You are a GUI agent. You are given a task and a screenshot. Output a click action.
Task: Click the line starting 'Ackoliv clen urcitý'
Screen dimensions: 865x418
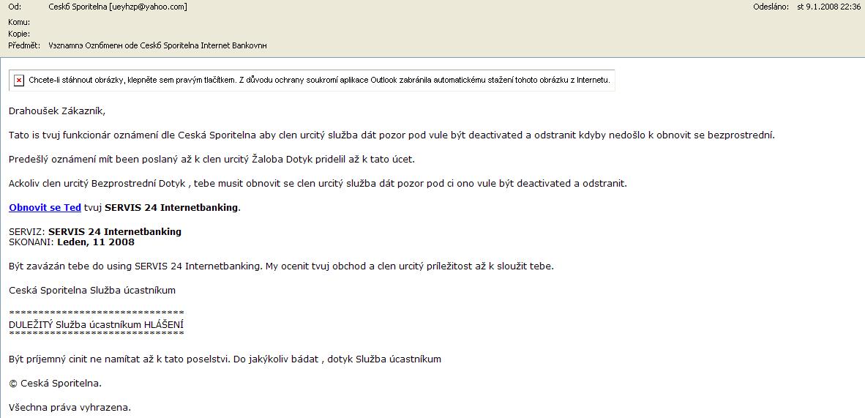pyautogui.click(x=318, y=183)
